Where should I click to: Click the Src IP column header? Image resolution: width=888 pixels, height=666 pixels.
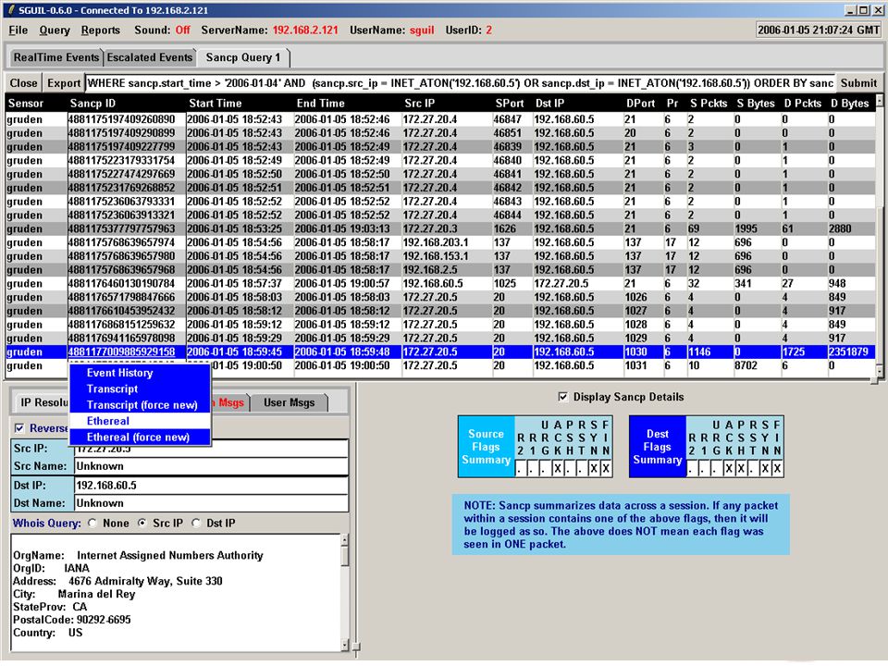(x=420, y=103)
